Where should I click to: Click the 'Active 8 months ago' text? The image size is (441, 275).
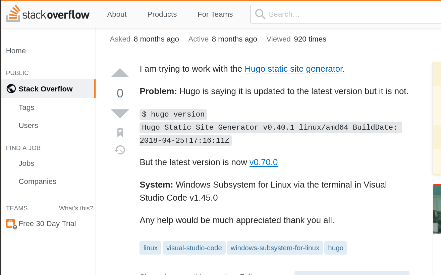223,39
